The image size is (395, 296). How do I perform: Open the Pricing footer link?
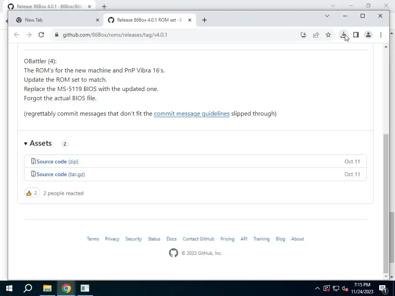(227, 239)
